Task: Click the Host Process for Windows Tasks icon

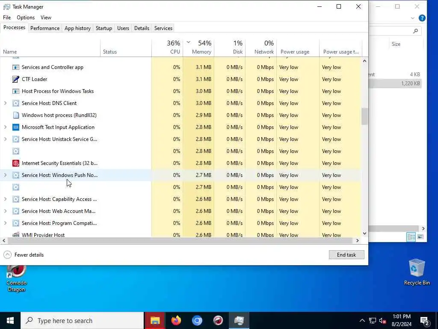Action: (16, 91)
